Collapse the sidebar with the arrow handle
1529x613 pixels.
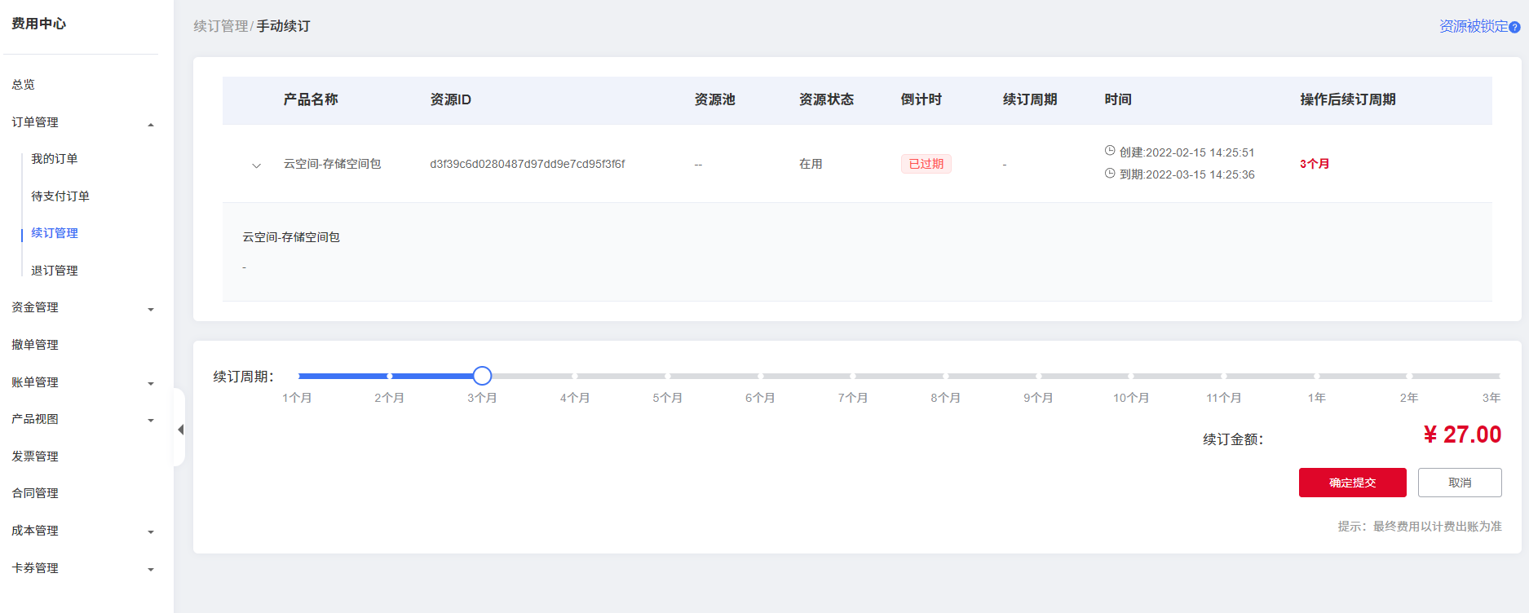(180, 429)
